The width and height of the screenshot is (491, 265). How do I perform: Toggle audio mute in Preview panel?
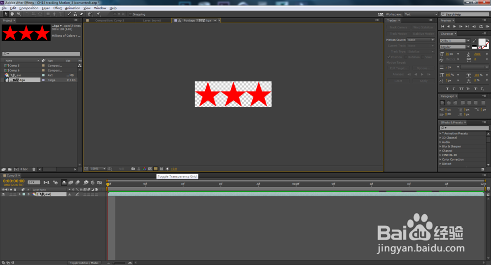[x=474, y=26]
